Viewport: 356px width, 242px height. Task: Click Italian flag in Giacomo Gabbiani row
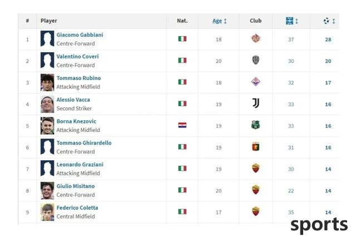pos(182,38)
